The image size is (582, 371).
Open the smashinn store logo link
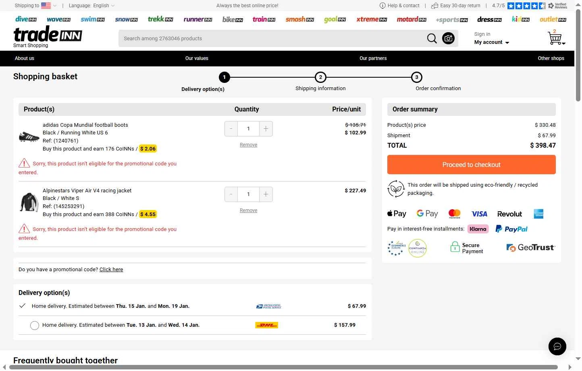(299, 19)
